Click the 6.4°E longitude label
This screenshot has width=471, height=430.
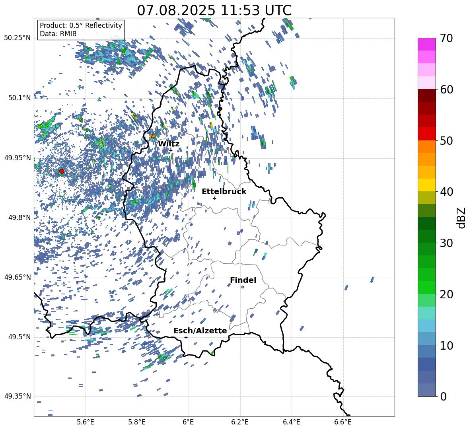(x=291, y=422)
